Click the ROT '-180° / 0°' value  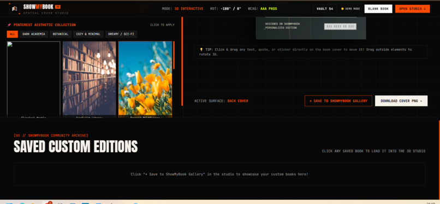[231, 9]
